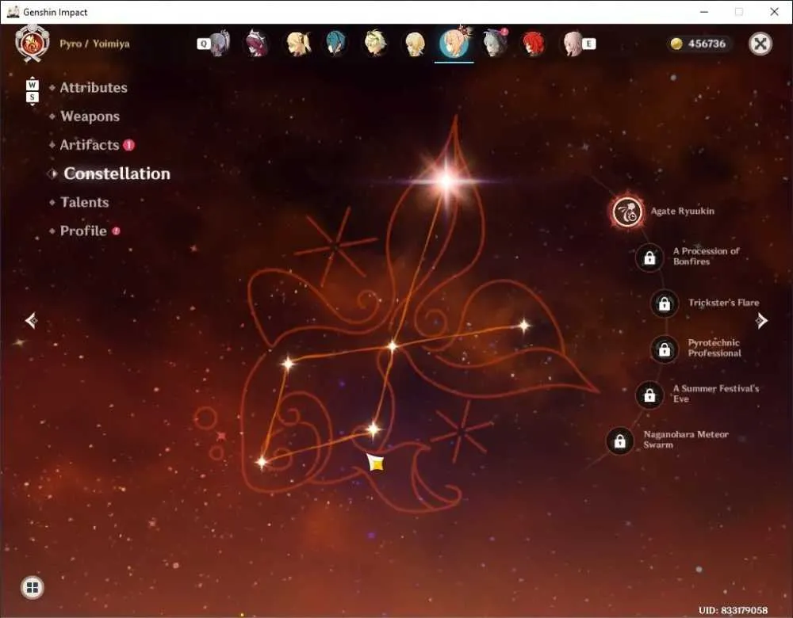Switch to the next character with right arrow
Screen dimensions: 793x618
coord(761,320)
